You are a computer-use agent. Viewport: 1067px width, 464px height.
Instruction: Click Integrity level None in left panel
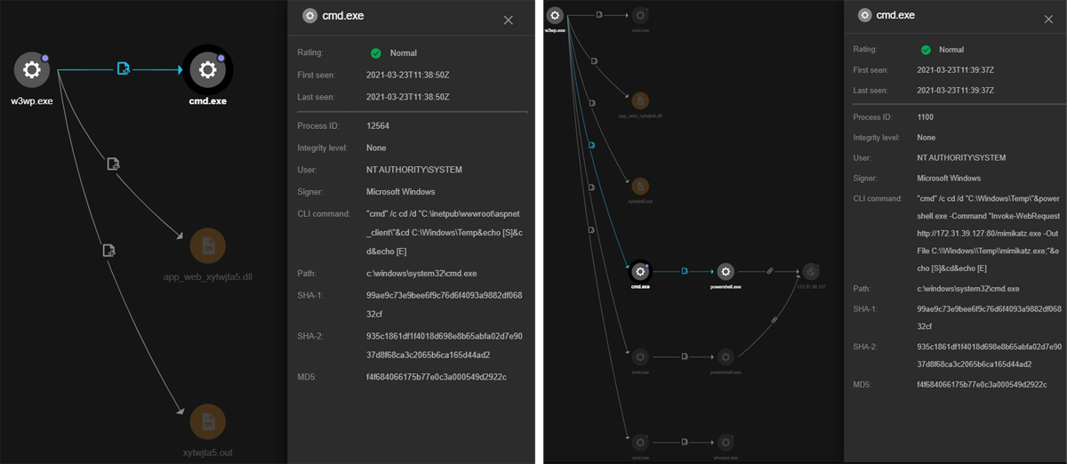click(376, 148)
